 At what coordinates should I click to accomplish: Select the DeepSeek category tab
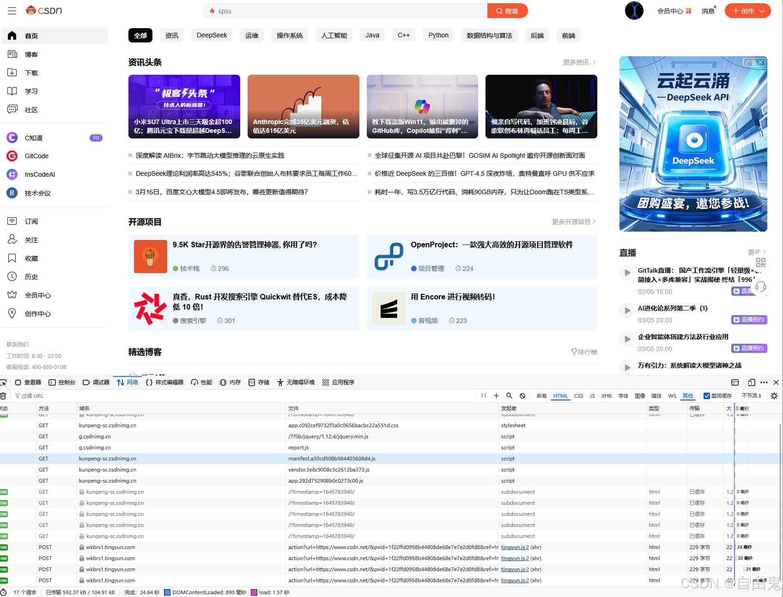click(212, 36)
